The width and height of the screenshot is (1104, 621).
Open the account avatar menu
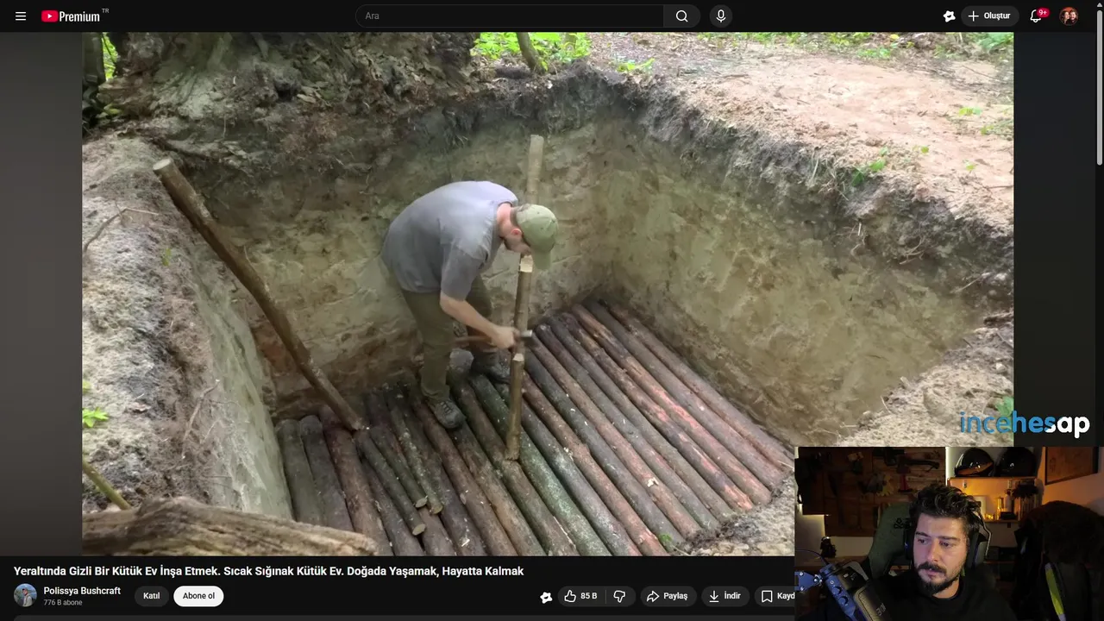(1069, 16)
